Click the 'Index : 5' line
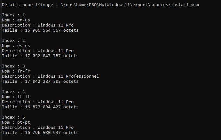Viewport: 221px width, 140px height. [13, 117]
